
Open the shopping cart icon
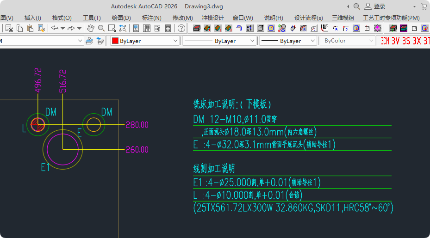[424, 6]
